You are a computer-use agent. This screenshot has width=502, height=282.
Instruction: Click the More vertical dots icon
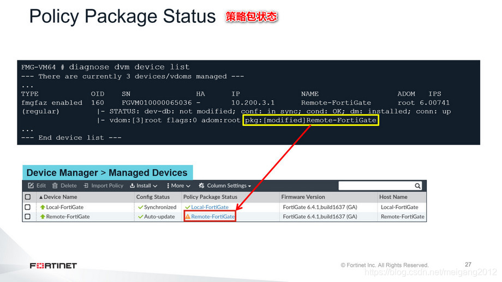pyautogui.click(x=168, y=186)
